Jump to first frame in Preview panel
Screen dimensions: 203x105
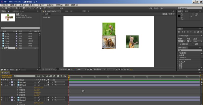tap(179, 32)
